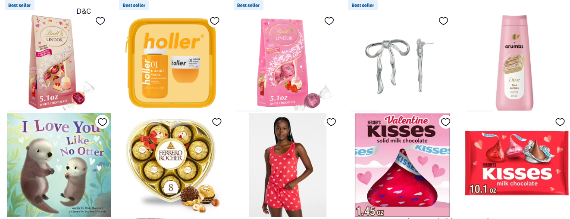This screenshot has width=570, height=219.
Task: Click Best seller badge above bow earrings
Action: click(363, 5)
